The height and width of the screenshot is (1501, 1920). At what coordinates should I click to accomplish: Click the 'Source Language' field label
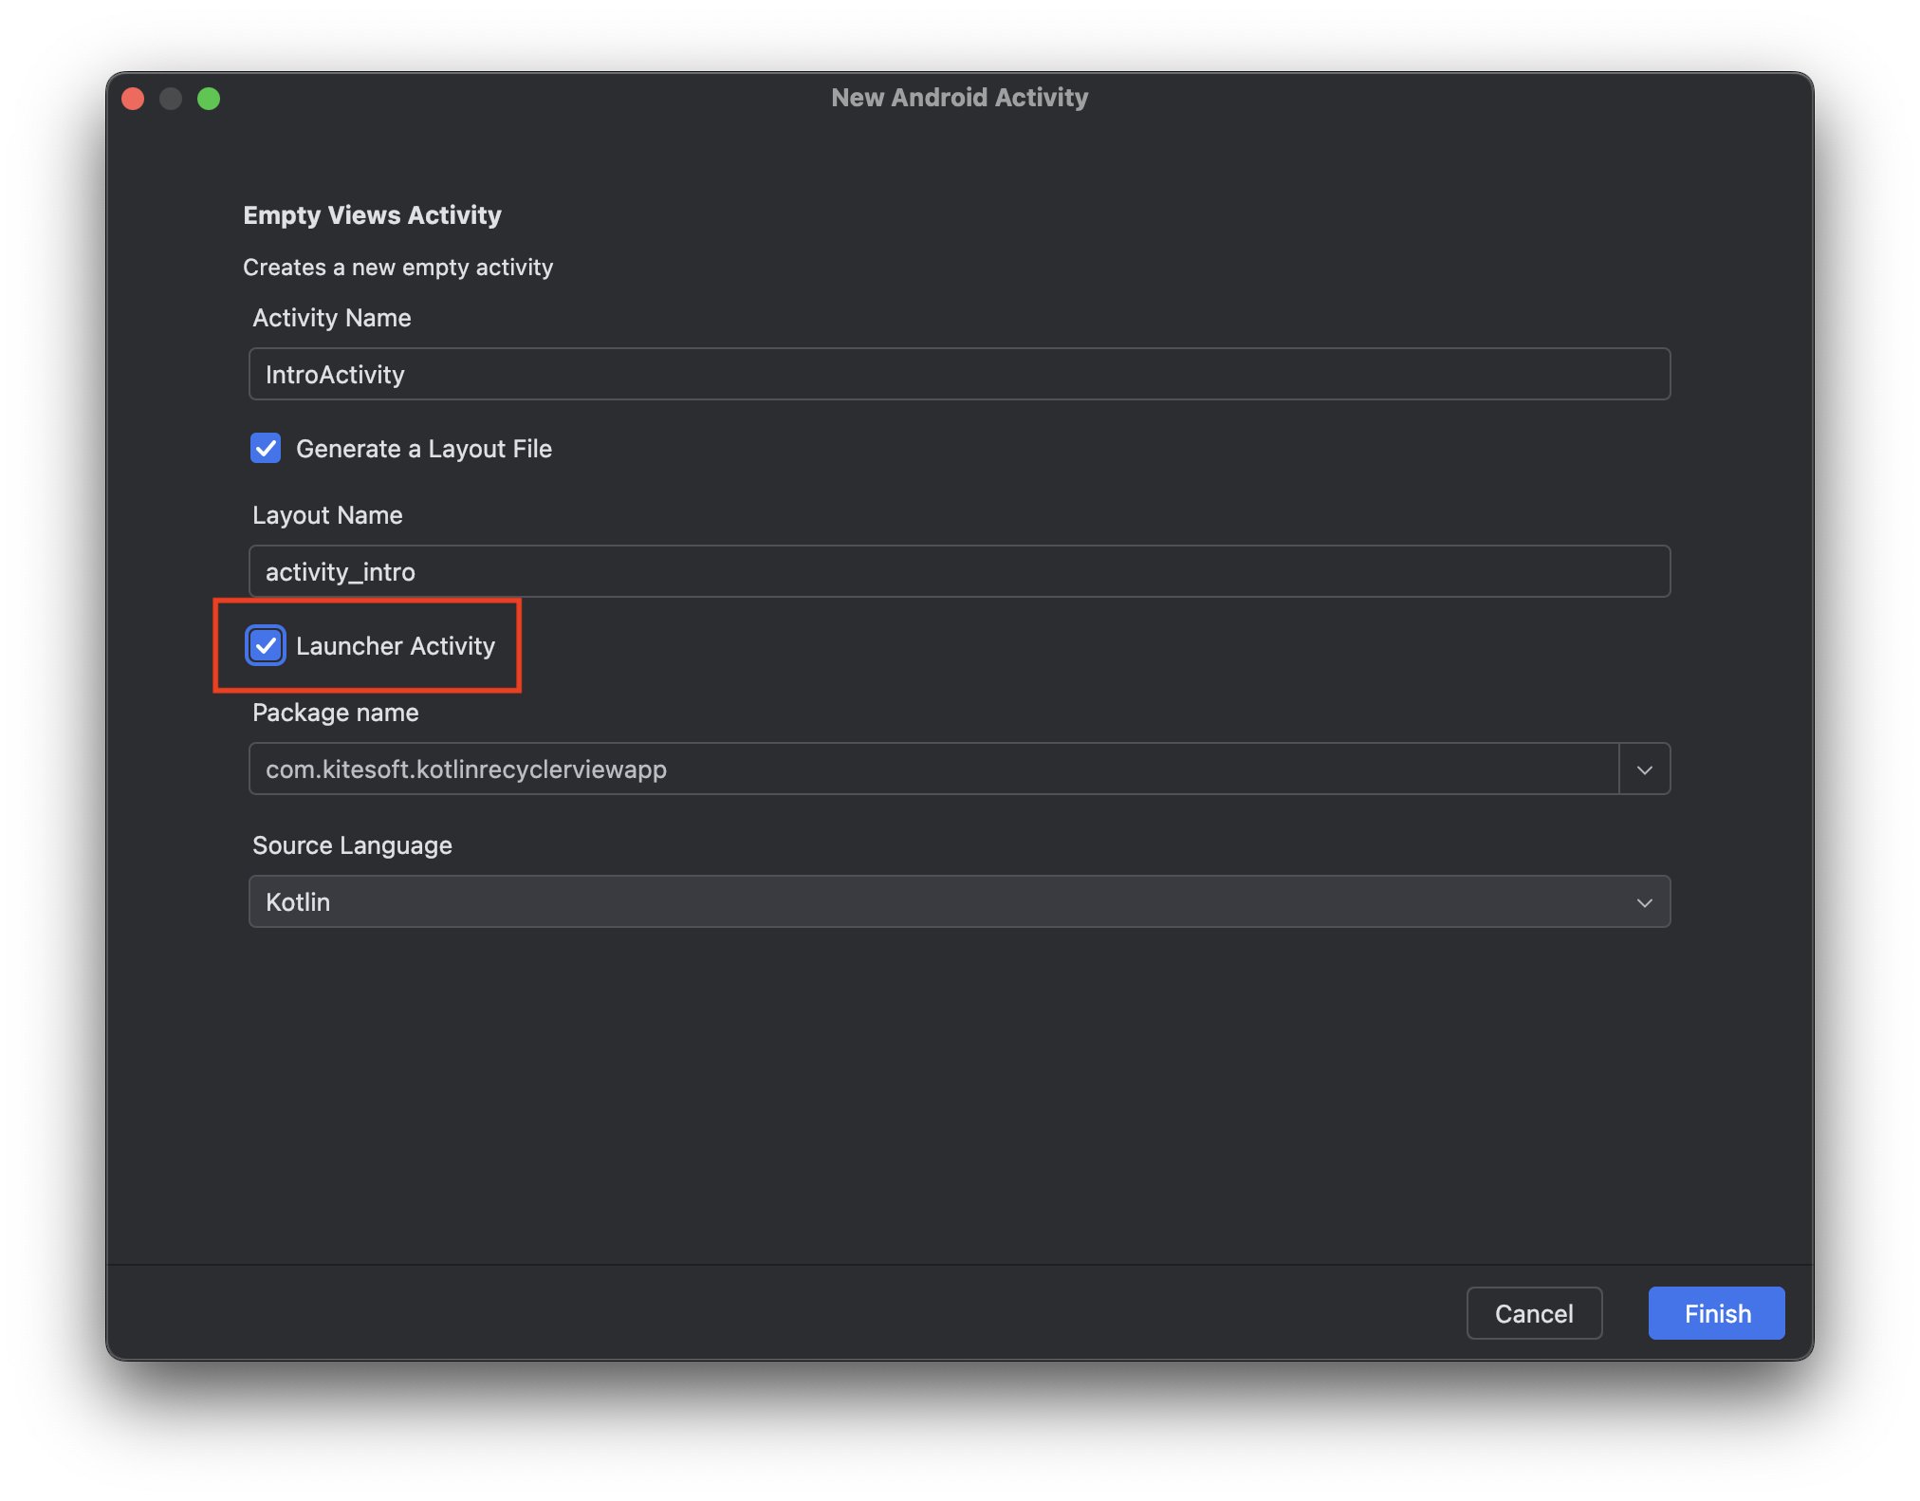[x=352, y=845]
